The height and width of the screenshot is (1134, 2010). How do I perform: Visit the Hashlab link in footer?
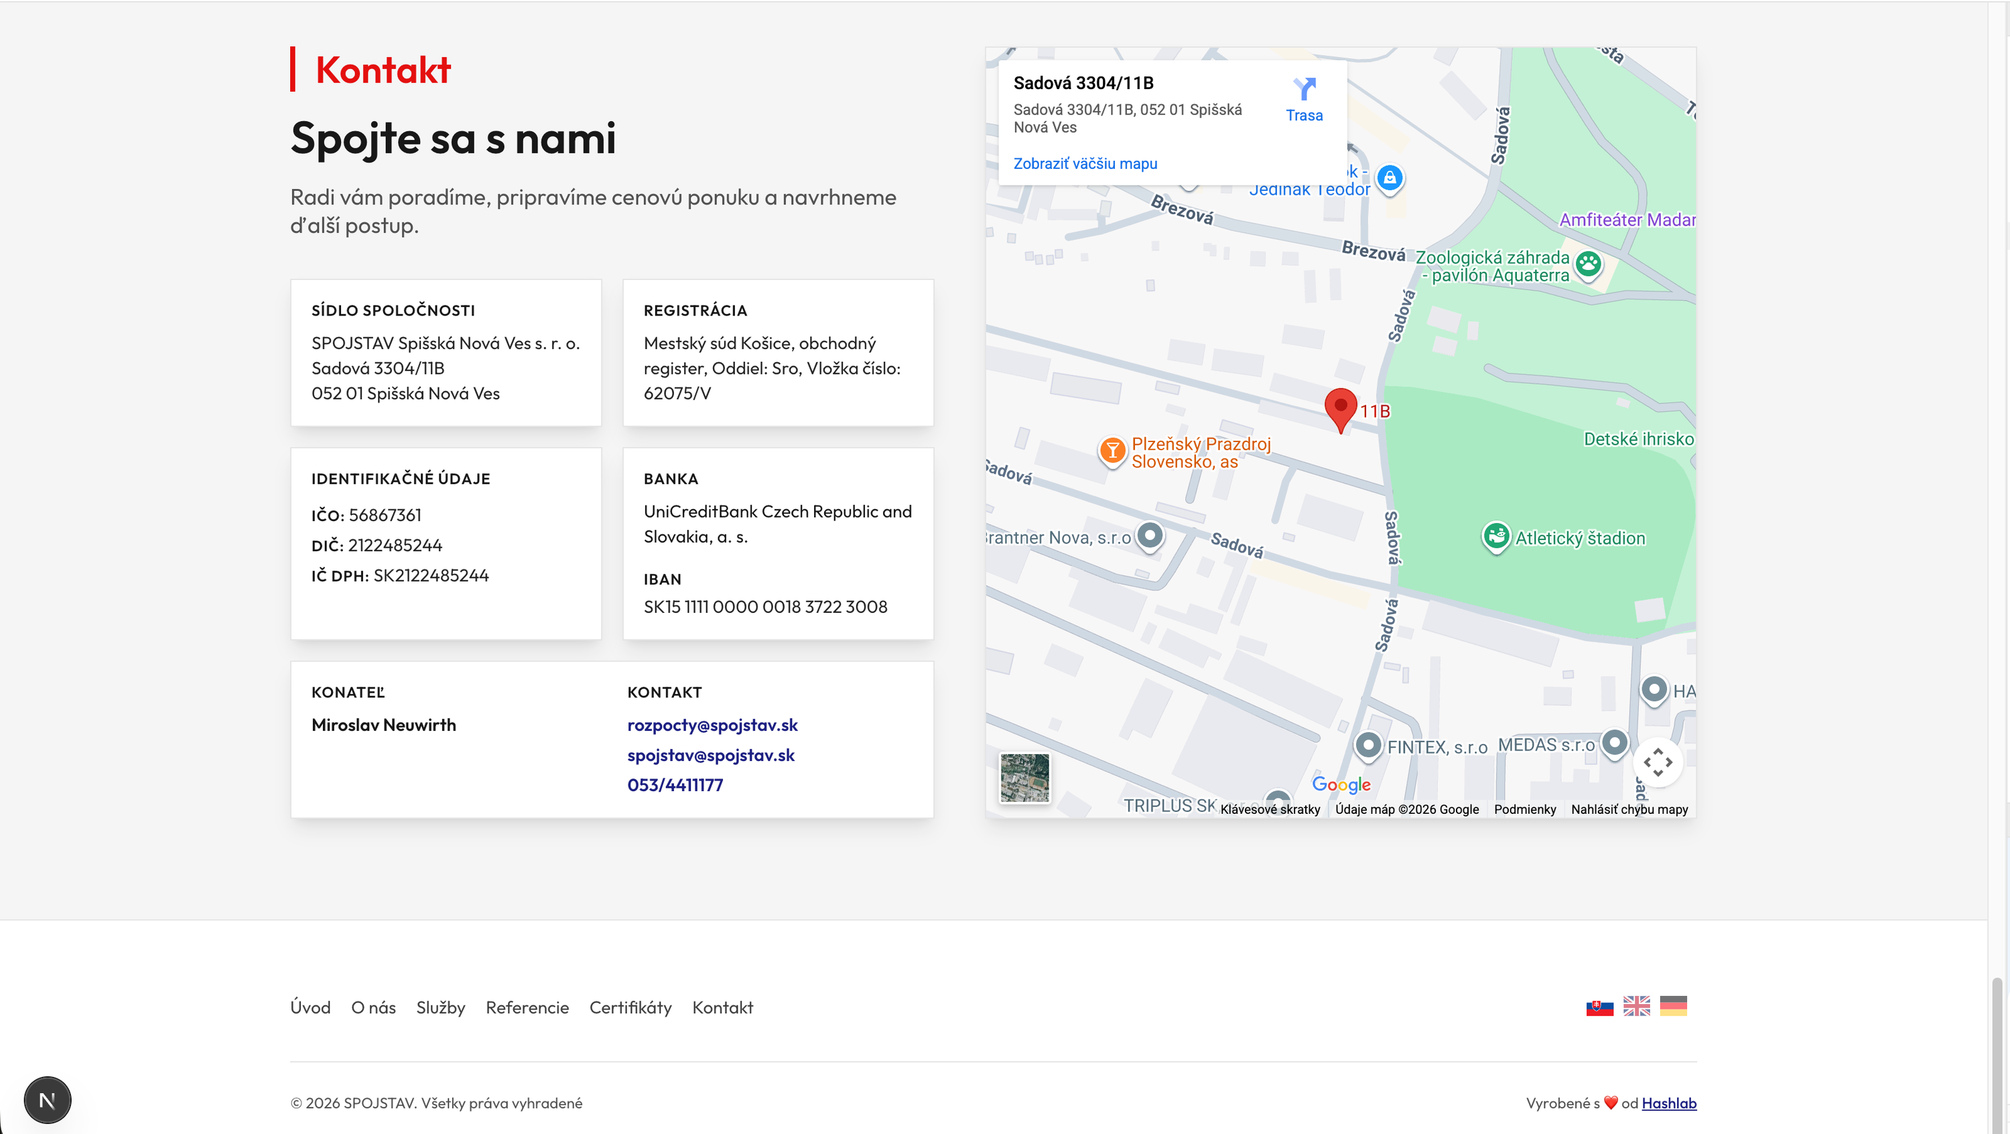pyautogui.click(x=1669, y=1103)
